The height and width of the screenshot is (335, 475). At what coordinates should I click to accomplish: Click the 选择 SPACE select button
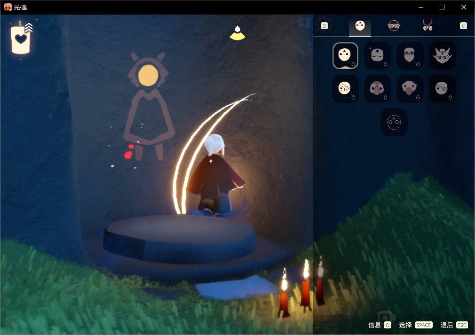point(415,325)
